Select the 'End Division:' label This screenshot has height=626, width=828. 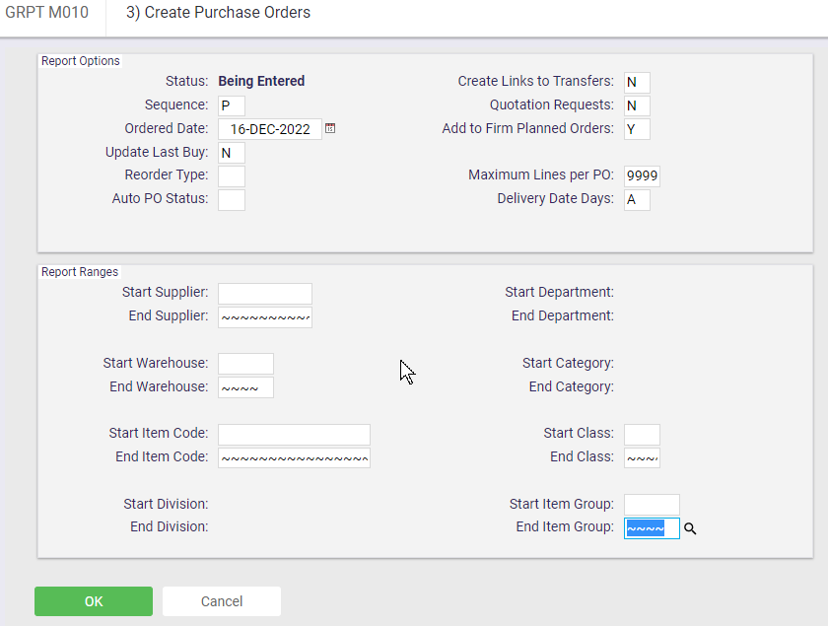click(x=169, y=526)
